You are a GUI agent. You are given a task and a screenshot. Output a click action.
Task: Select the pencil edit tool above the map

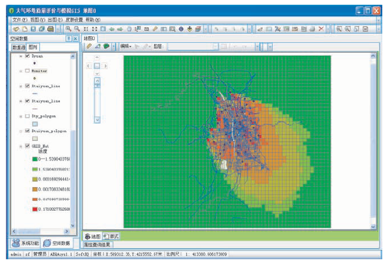89,46
